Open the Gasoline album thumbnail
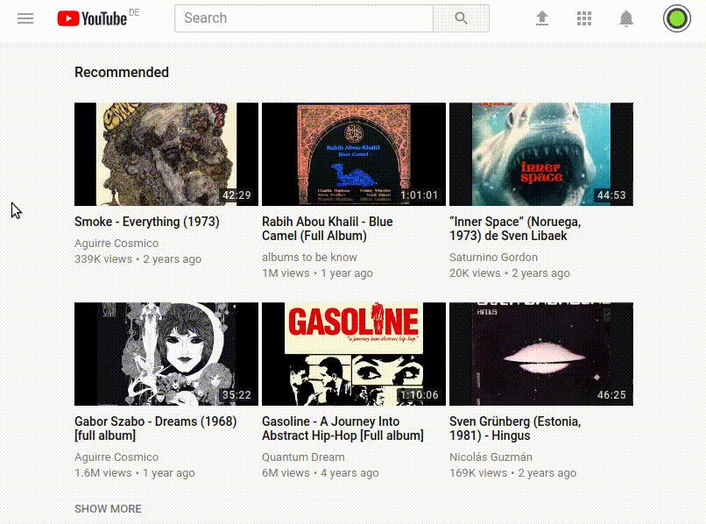706x524 pixels. 354,354
